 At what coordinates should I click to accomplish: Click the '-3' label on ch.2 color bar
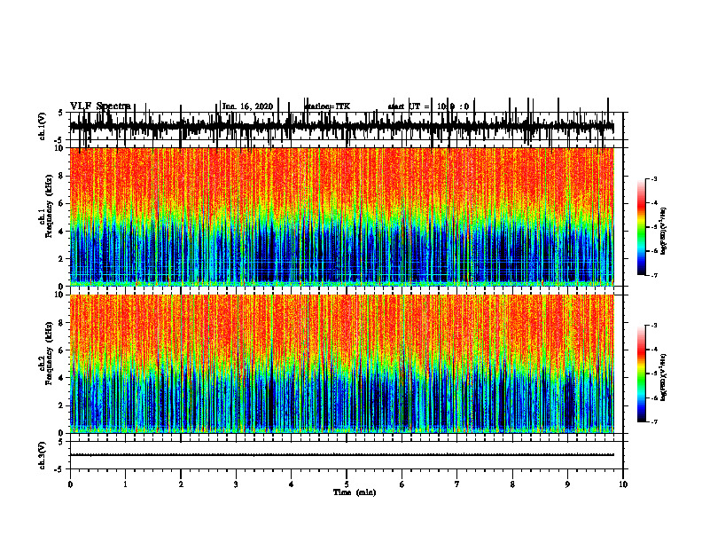point(653,326)
